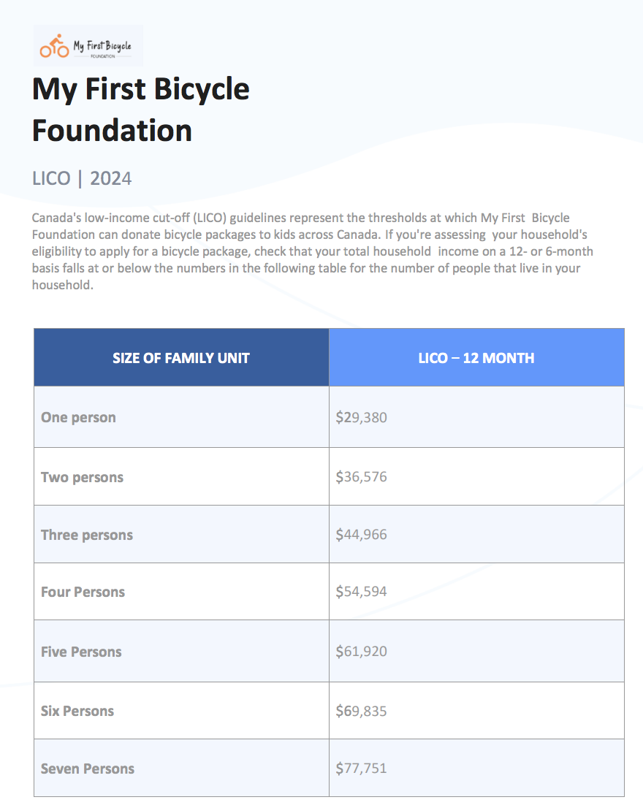This screenshot has height=808, width=643.
Task: Click the $54,594 amount
Action: (361, 591)
